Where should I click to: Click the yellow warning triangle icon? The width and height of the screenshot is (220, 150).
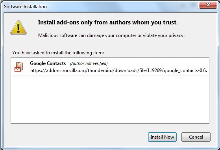(18, 27)
